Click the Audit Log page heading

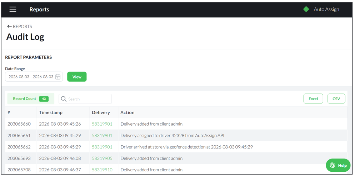pyautogui.click(x=25, y=37)
